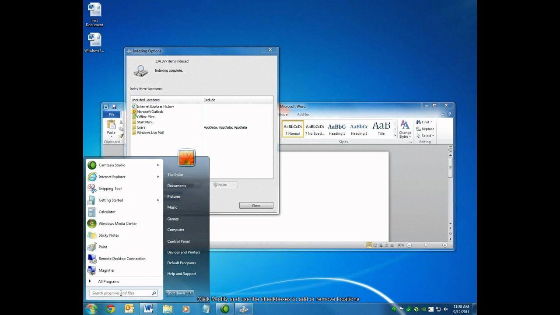Click the Replace icon in Editing group
Viewport: 560px width, 315px height.
pyautogui.click(x=419, y=129)
